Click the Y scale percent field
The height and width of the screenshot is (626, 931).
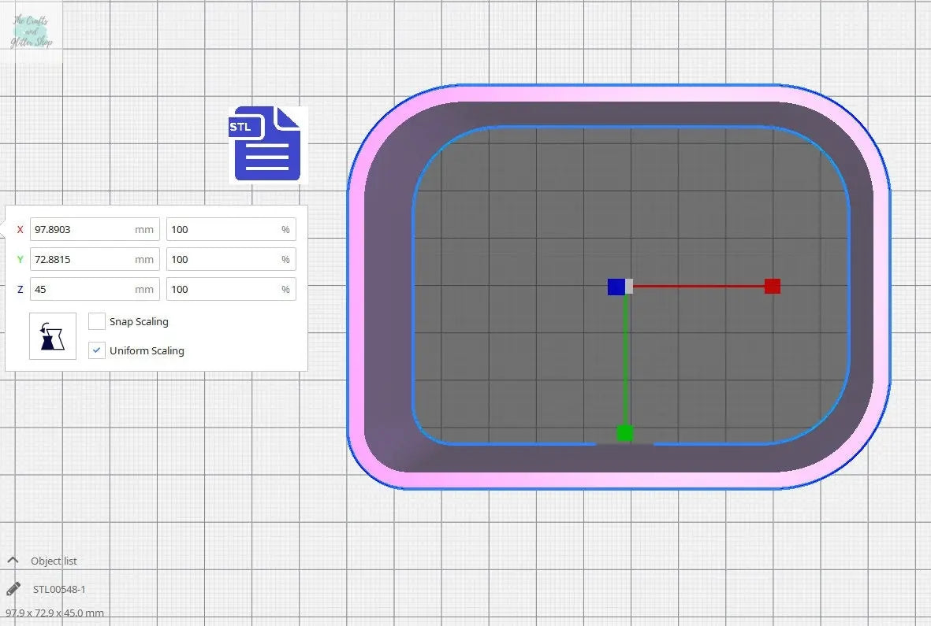(x=223, y=259)
